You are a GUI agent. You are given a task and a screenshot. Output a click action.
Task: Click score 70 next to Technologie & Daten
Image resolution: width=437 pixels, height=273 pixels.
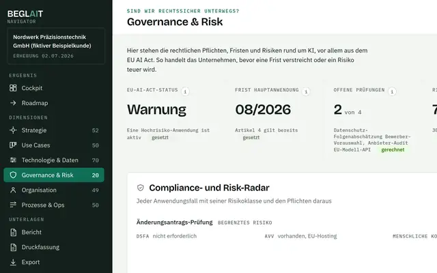point(96,160)
